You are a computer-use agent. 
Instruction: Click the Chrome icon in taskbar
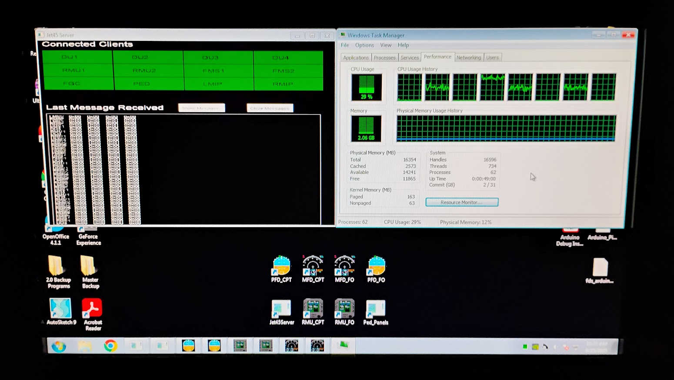tap(110, 346)
